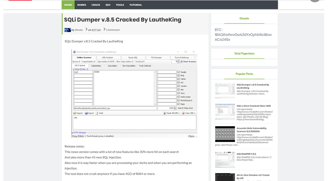The image size is (329, 181).
Task: Click the red Clear URL's icon
Action: 183,113
